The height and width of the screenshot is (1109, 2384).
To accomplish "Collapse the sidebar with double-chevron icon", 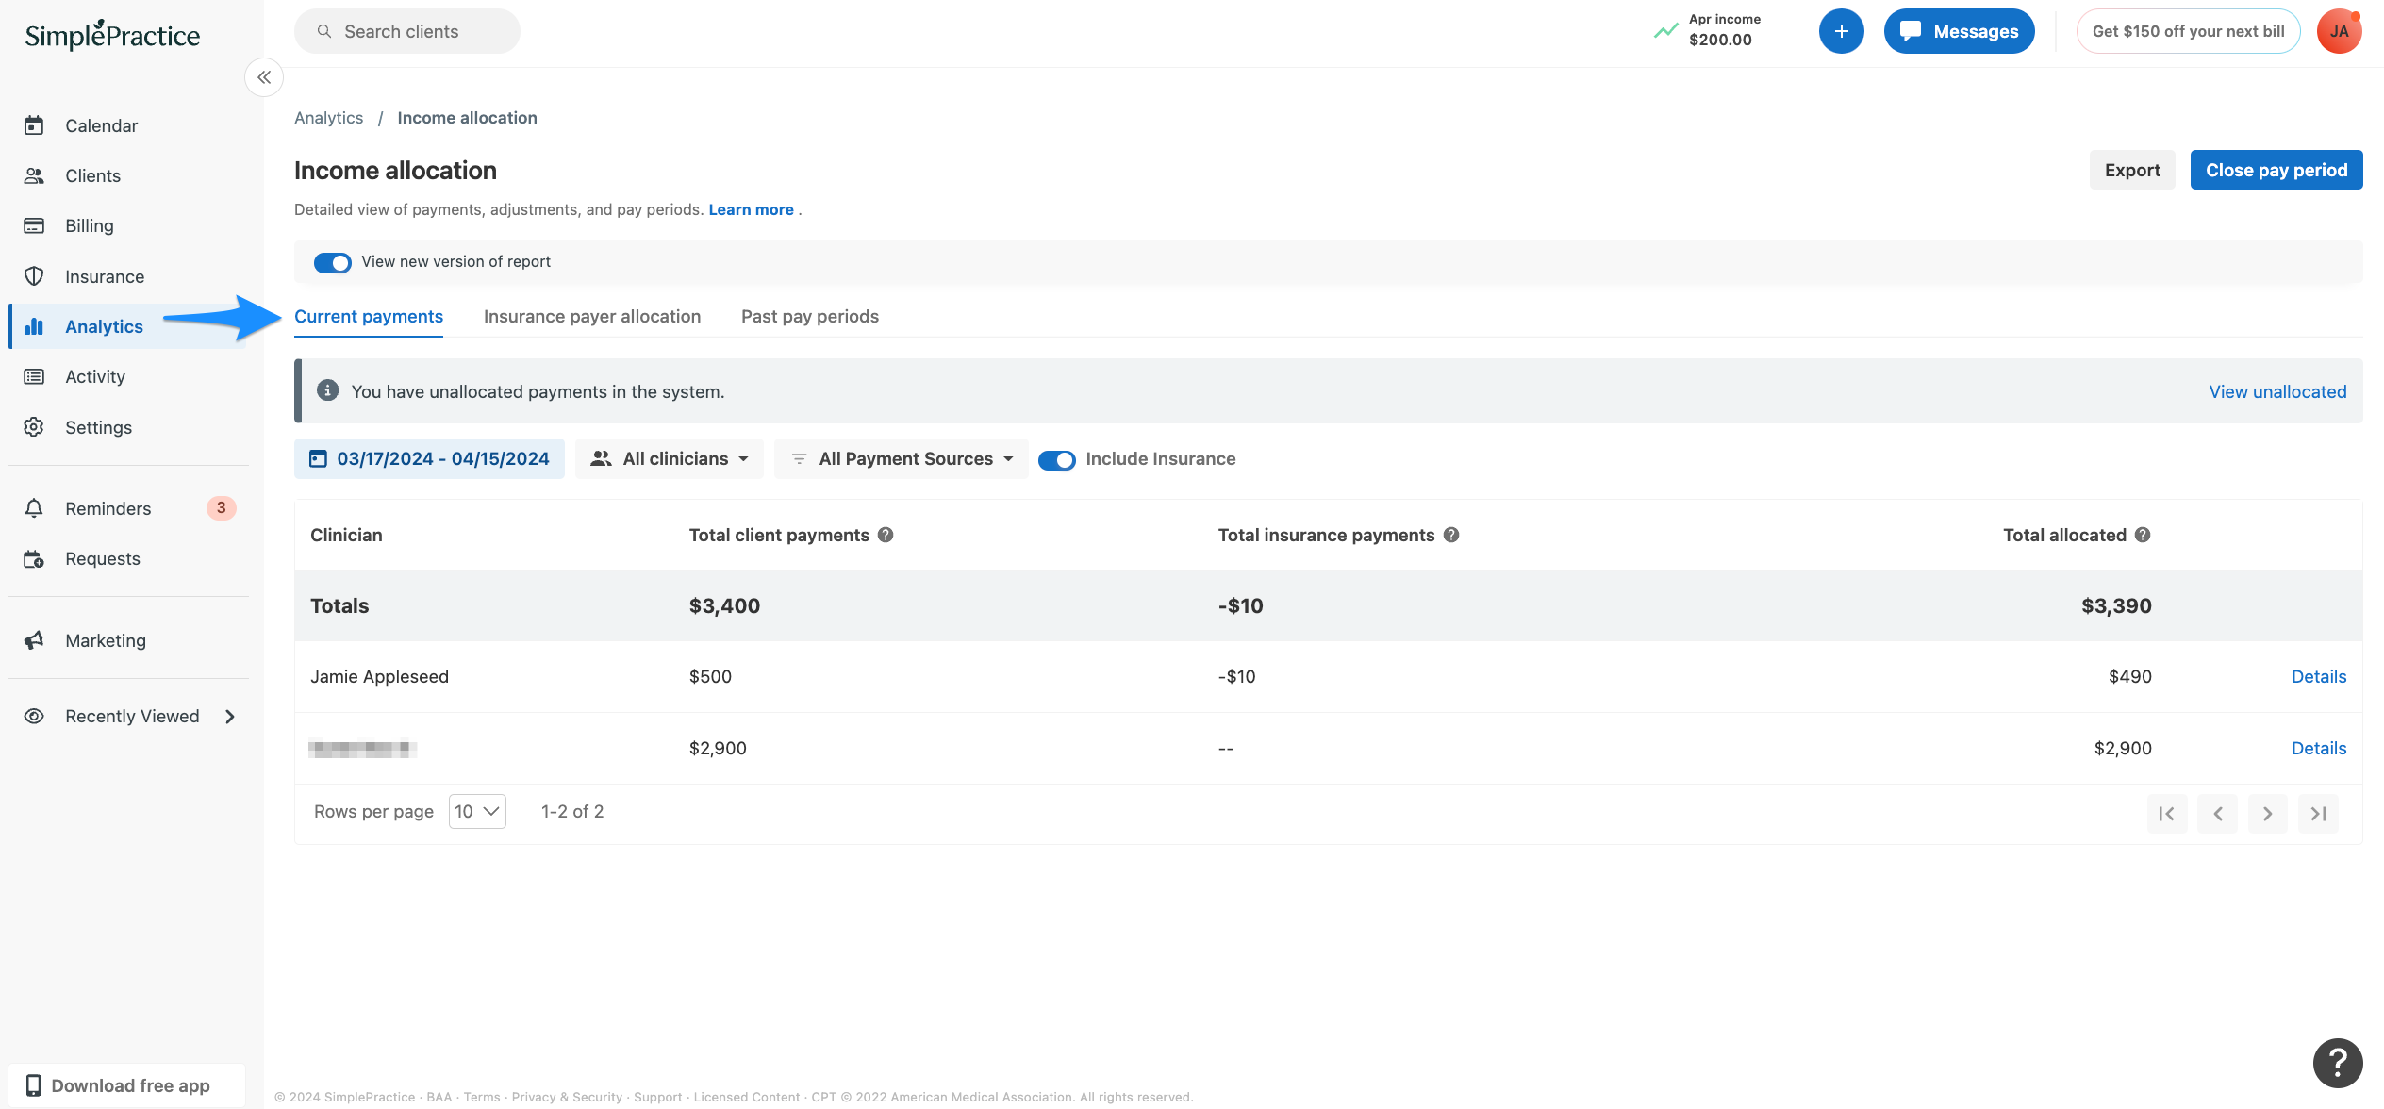I will (264, 77).
